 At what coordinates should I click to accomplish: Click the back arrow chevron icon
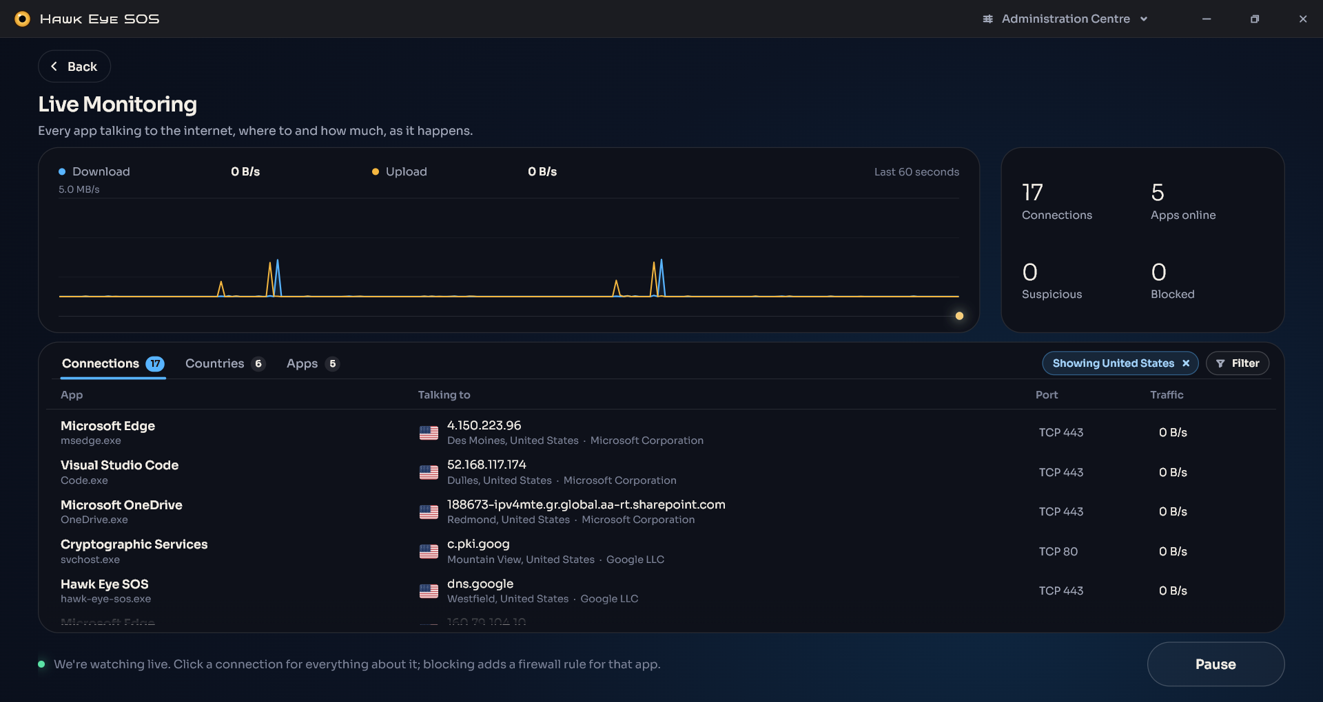[x=54, y=67]
